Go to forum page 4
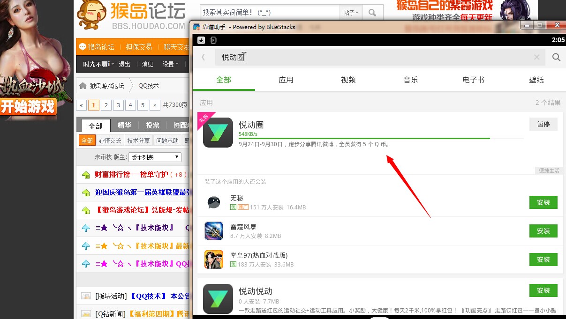Image resolution: width=566 pixels, height=319 pixels. tap(131, 105)
